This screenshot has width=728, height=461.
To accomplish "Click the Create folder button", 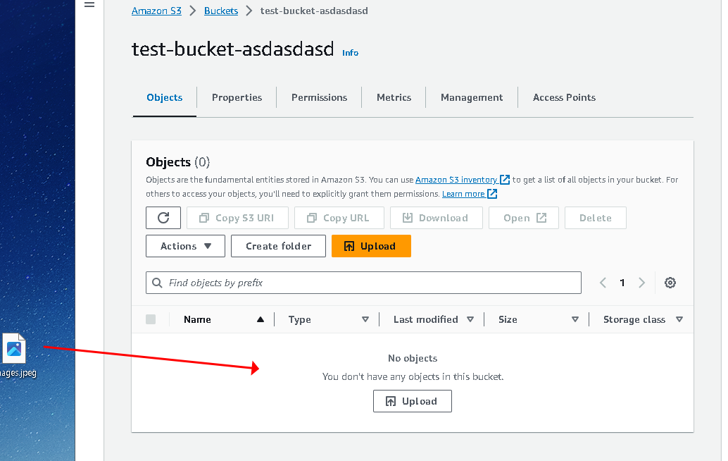I will coord(279,246).
